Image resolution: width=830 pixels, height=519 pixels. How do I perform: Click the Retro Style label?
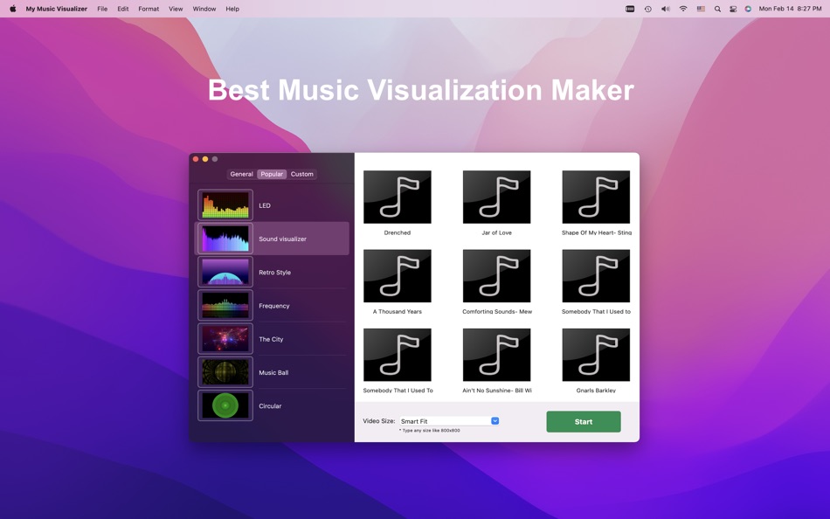[x=274, y=273]
